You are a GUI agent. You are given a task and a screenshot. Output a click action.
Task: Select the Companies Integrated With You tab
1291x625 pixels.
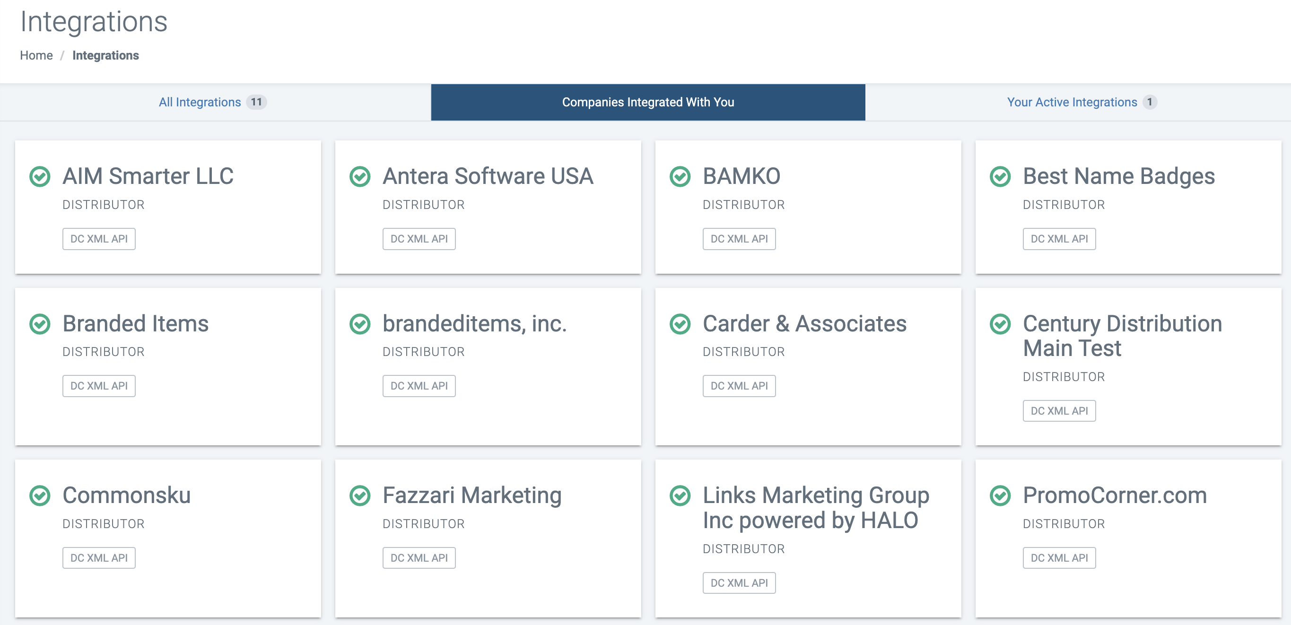(x=648, y=102)
